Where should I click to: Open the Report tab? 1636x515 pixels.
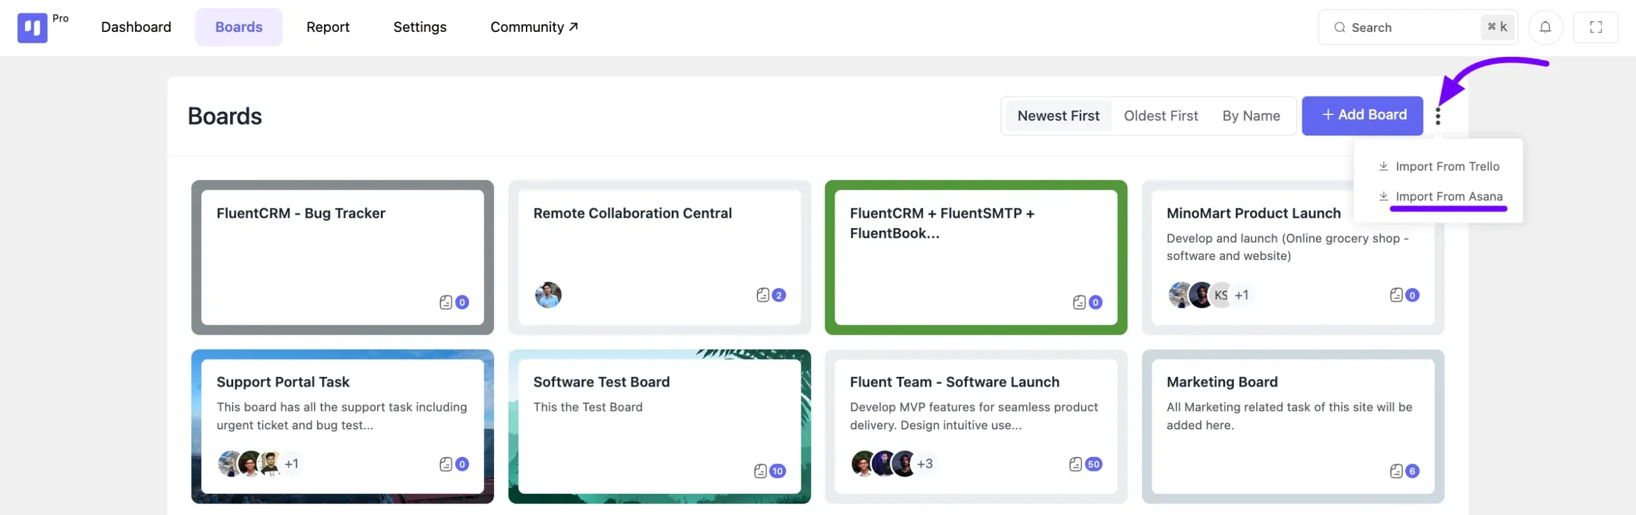[328, 27]
